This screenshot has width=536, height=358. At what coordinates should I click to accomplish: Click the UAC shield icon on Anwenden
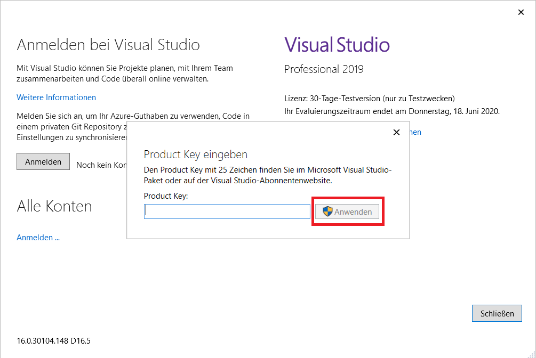(x=327, y=211)
